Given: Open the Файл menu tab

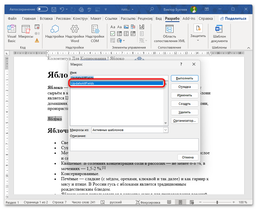Looking at the screenshot, I should click(12, 18).
